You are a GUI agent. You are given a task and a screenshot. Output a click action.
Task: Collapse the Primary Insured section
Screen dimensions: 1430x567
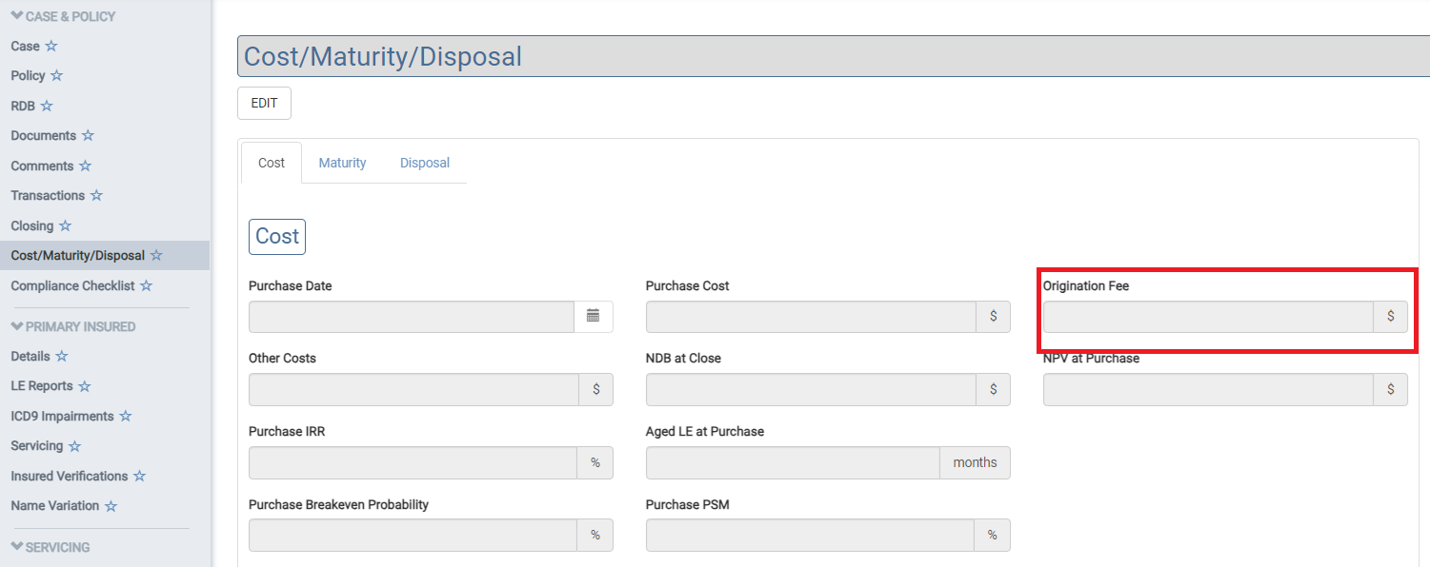coord(73,326)
